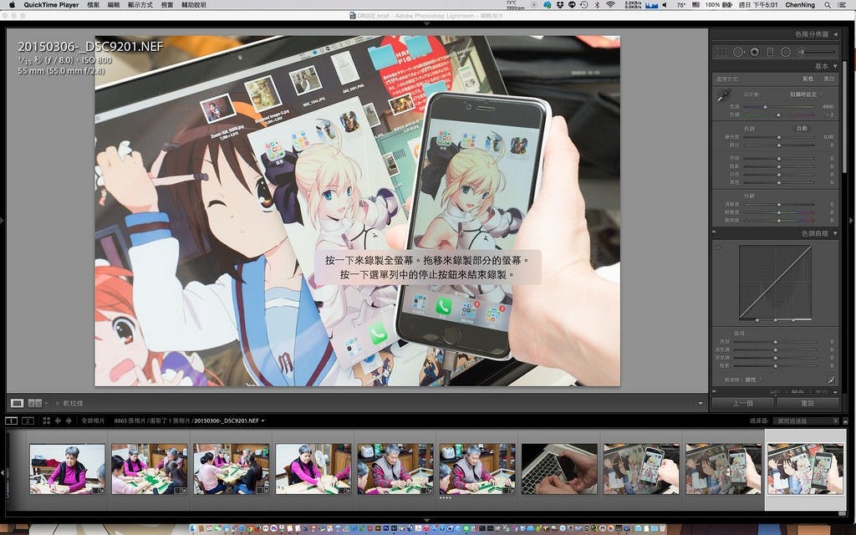Image resolution: width=856 pixels, height=535 pixels.
Task: Toggle the filter lock switch at filmstrip
Action: (x=845, y=421)
